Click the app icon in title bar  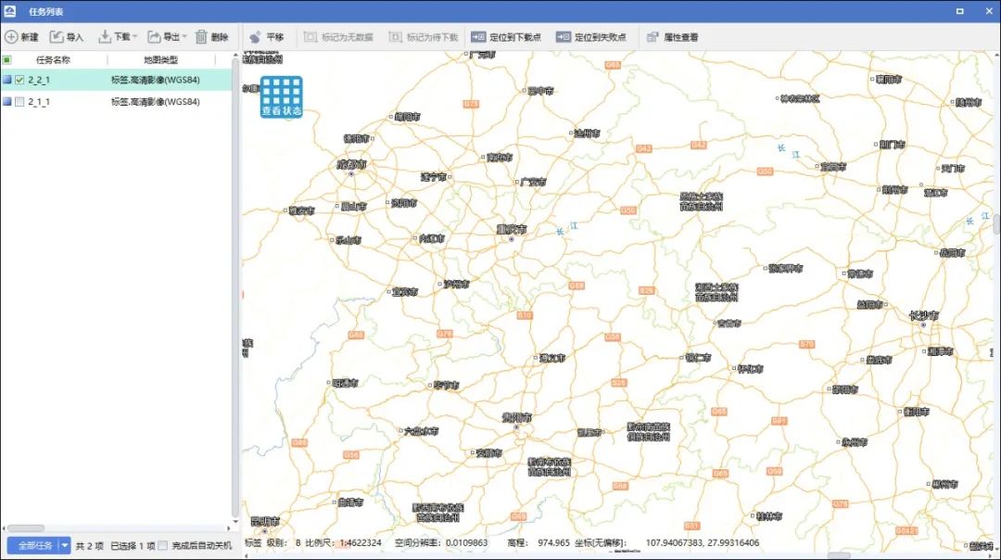tap(9, 11)
